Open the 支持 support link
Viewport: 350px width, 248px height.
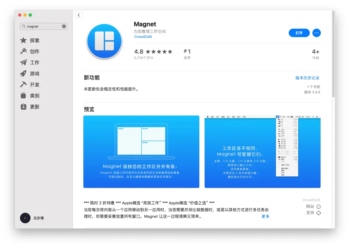coord(310,213)
